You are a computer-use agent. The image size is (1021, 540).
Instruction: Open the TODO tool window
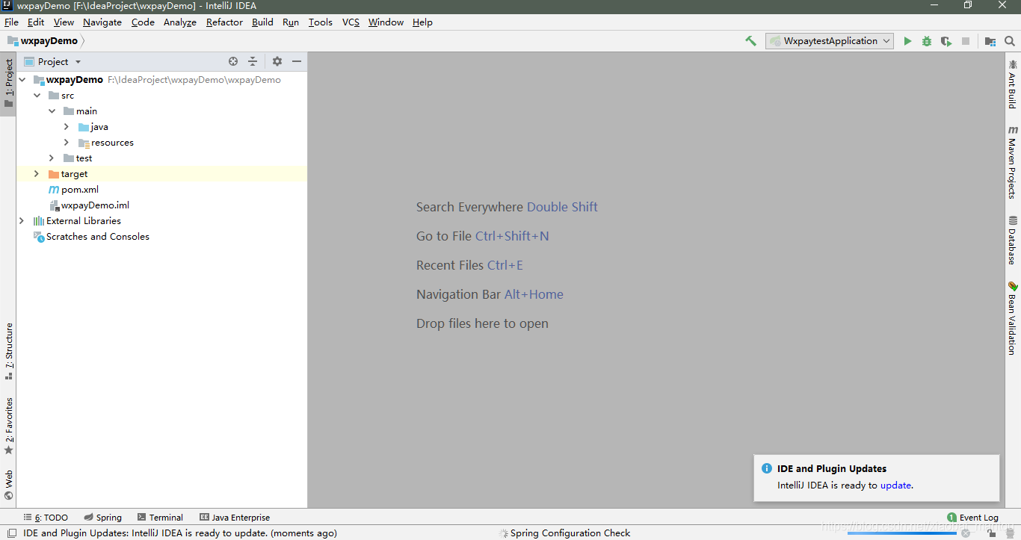click(x=46, y=518)
